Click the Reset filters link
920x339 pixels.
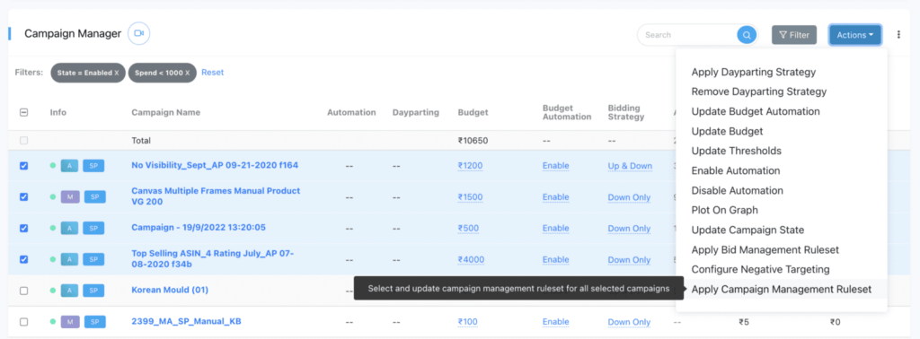(212, 73)
